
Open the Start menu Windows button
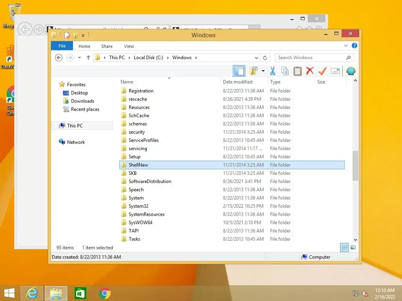point(9,293)
